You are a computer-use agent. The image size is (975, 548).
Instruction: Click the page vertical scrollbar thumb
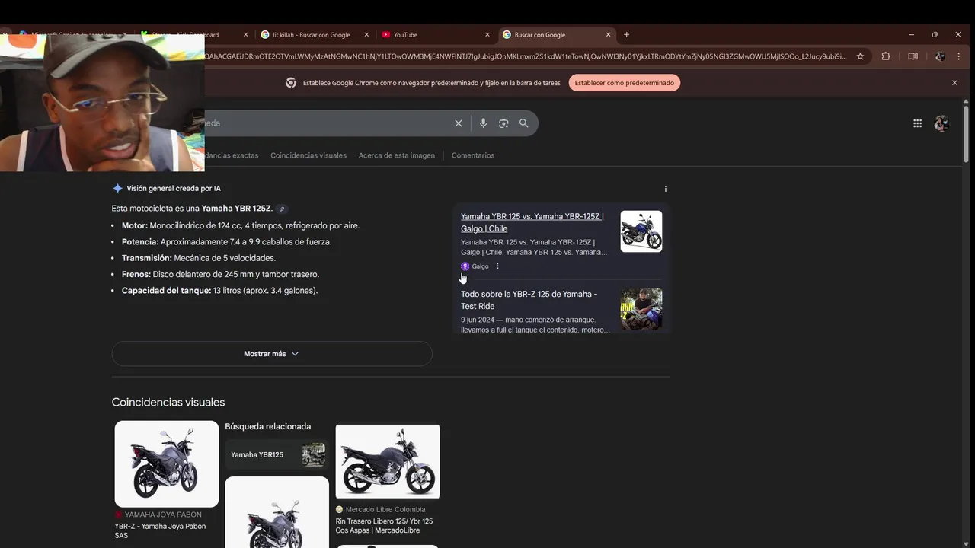point(966,133)
